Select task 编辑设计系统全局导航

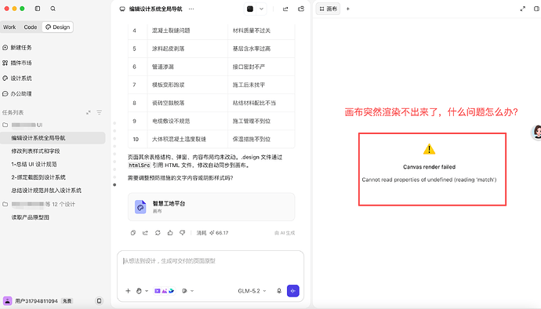[53, 138]
